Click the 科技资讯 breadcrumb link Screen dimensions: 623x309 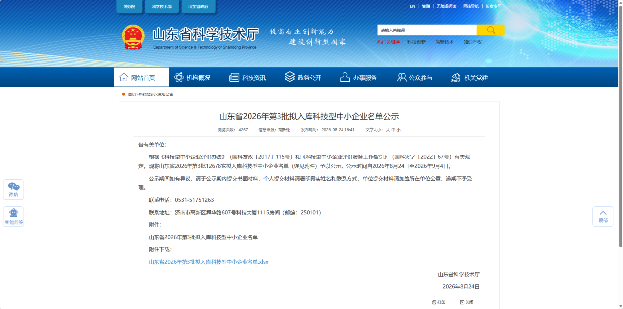click(x=146, y=94)
